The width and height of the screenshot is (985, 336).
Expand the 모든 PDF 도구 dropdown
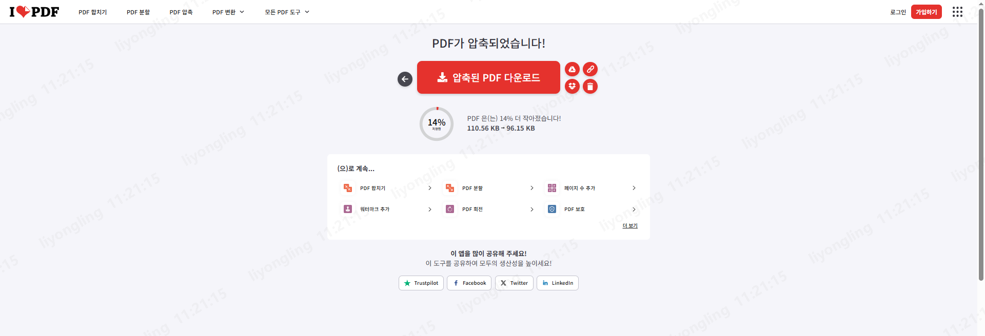pyautogui.click(x=286, y=12)
